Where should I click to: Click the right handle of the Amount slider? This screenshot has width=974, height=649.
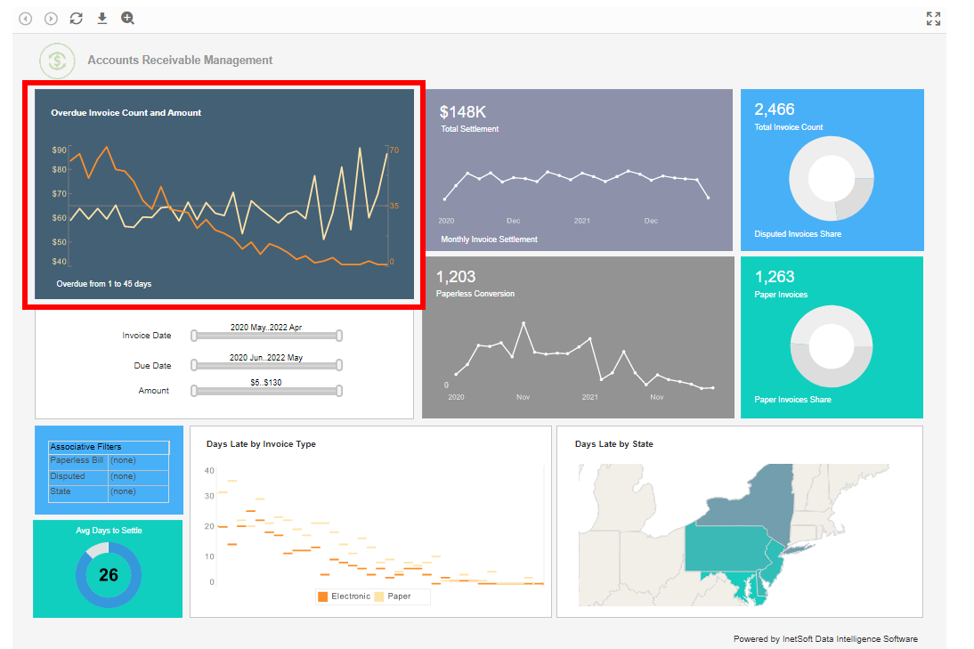(x=339, y=391)
